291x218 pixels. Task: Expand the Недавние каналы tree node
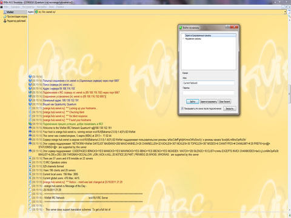pyautogui.click(x=183, y=39)
